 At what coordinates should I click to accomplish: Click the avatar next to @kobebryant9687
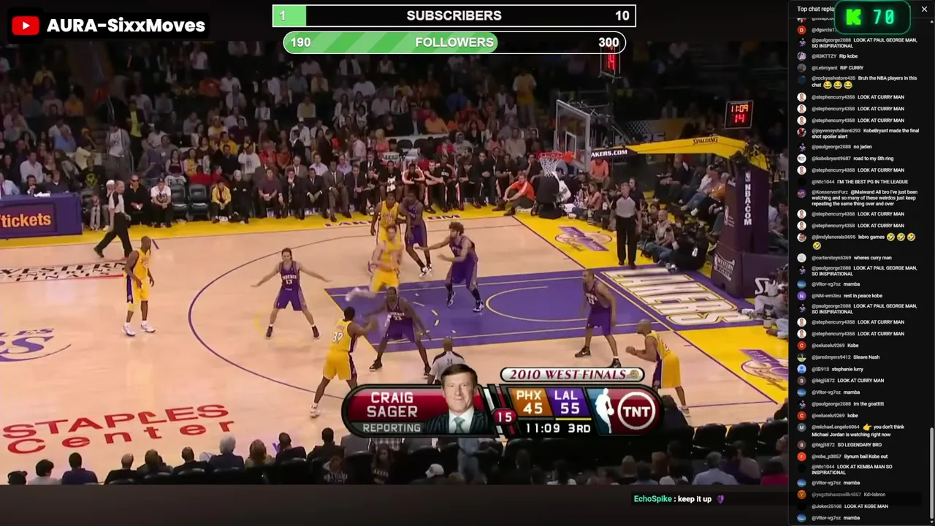click(x=801, y=159)
